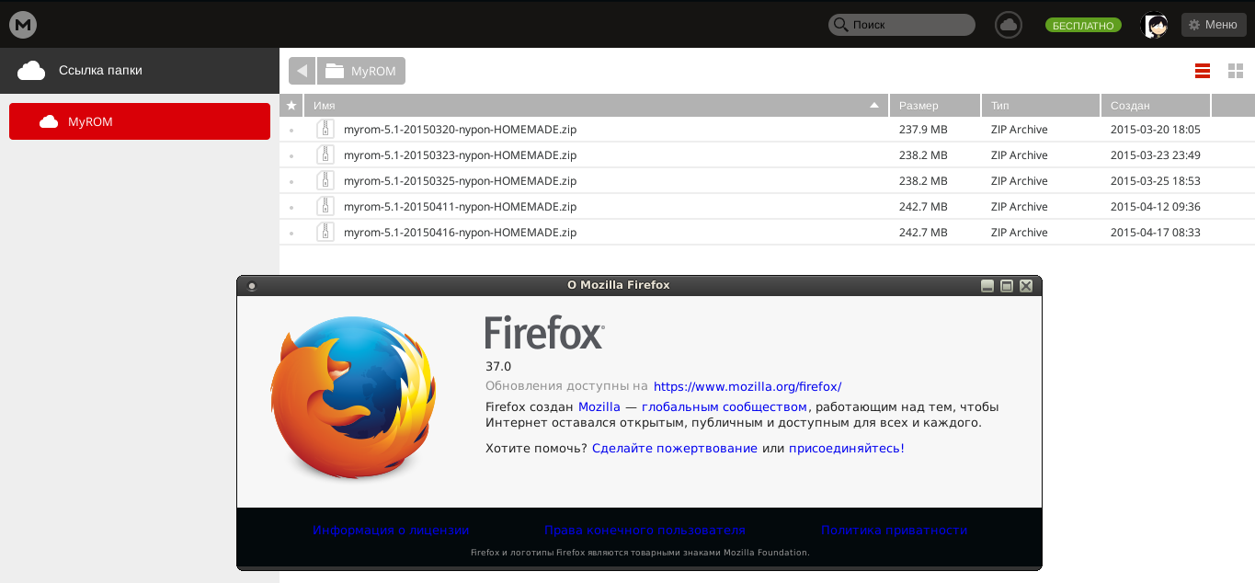Click date 2015-04-17 08:33 cell
Viewport: 1255px width, 583px height.
point(1156,233)
